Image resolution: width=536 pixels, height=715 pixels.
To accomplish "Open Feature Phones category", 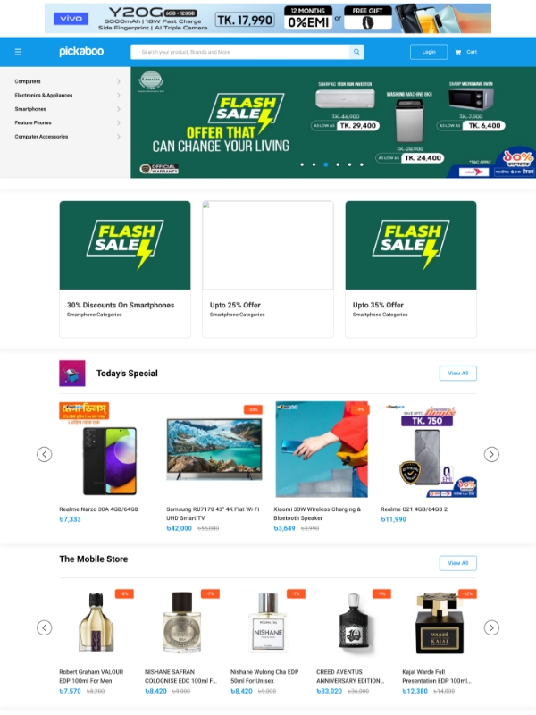I will click(x=33, y=122).
